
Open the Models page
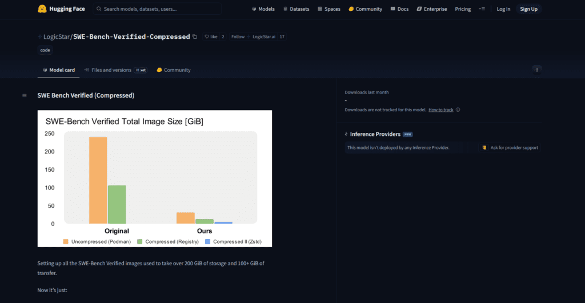coord(263,9)
